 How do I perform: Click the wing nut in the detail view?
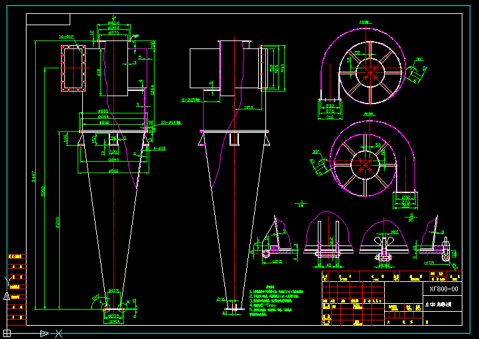tap(383, 240)
